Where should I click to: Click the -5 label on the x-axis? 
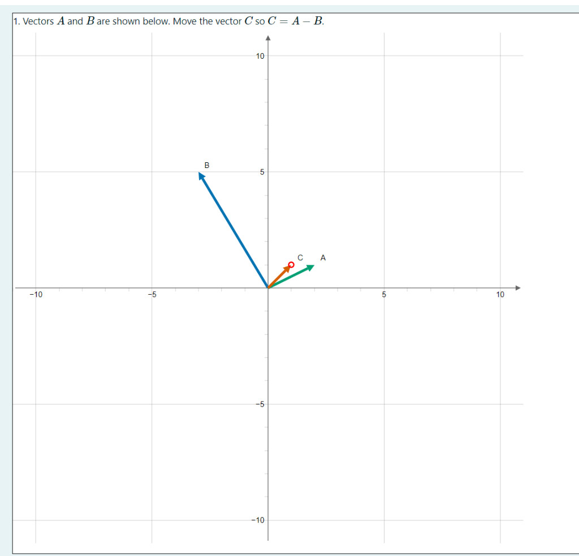(x=152, y=294)
